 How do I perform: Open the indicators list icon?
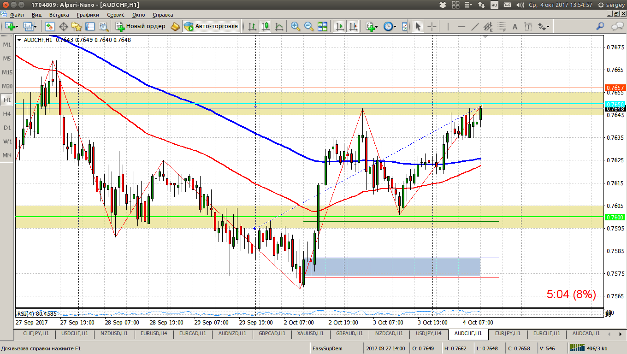pyautogui.click(x=370, y=26)
